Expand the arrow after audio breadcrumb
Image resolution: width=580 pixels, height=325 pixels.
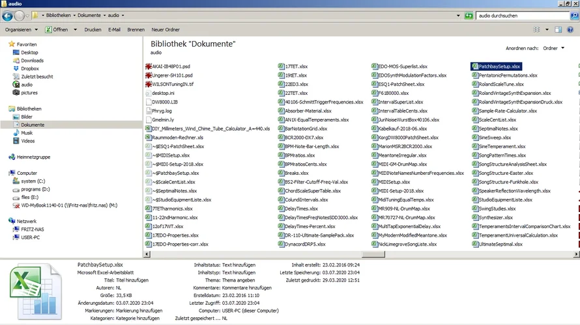(123, 16)
